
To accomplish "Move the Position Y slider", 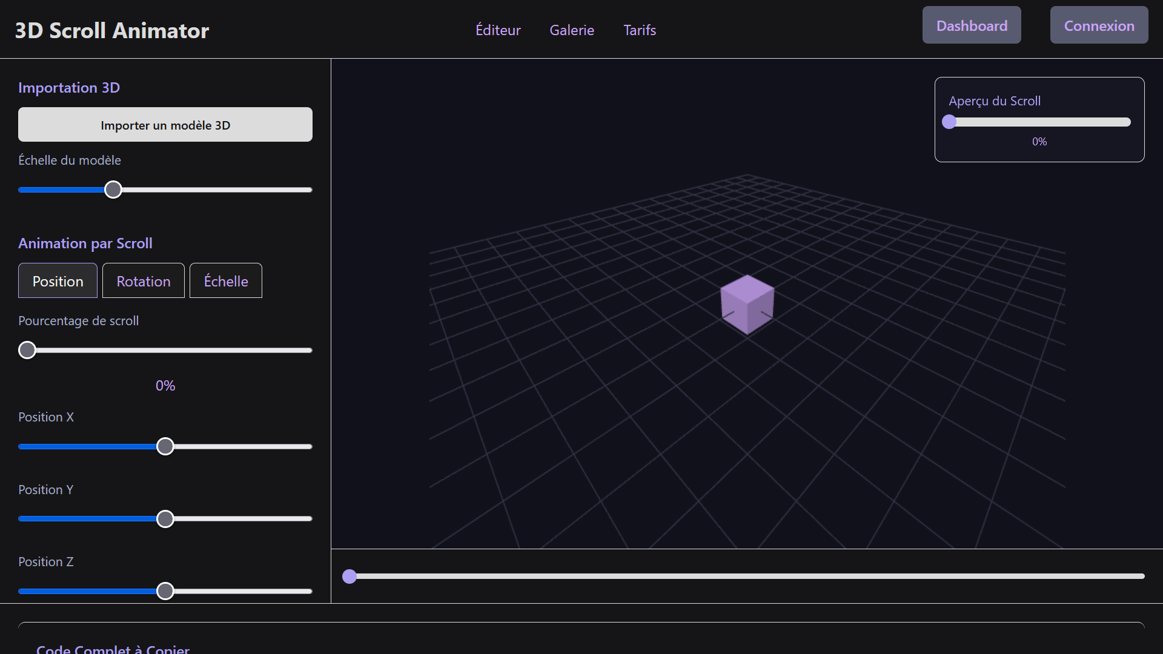I will tap(164, 518).
